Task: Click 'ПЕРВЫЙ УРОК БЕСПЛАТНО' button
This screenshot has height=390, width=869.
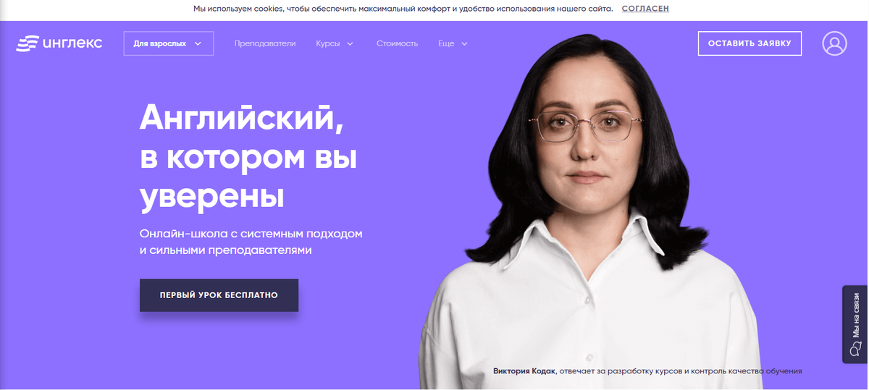Action: (x=219, y=295)
